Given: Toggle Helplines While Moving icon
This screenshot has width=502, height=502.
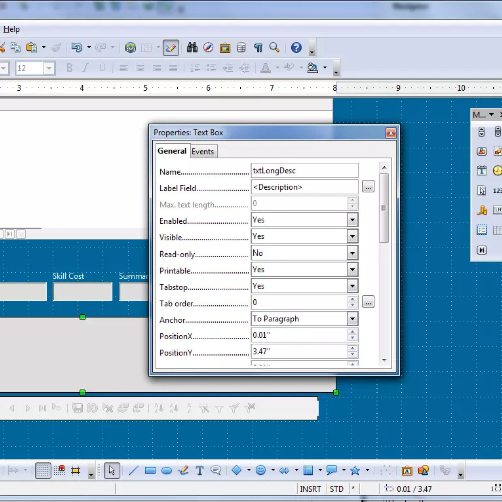Looking at the screenshot, I should 76,471.
